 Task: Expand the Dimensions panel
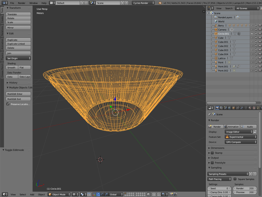tap(217, 148)
